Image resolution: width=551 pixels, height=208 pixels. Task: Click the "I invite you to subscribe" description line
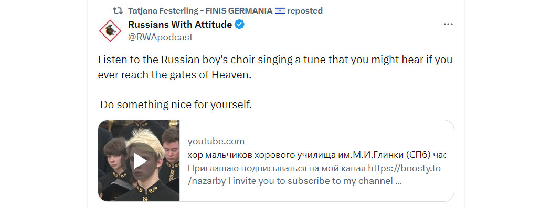[x=295, y=181]
